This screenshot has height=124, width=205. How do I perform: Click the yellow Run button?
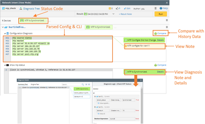[161, 14]
